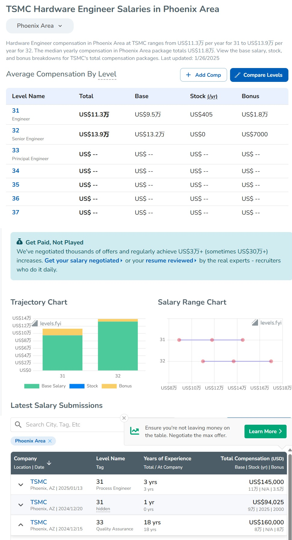The height and width of the screenshot is (540, 292).
Task: Close the negotiation popup with X icon
Action: pos(124,418)
